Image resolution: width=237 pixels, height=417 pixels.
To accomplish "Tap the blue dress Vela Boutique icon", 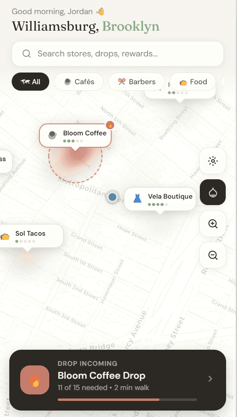I will (x=137, y=198).
